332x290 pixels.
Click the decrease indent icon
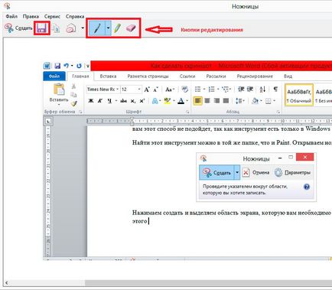click(x=241, y=89)
